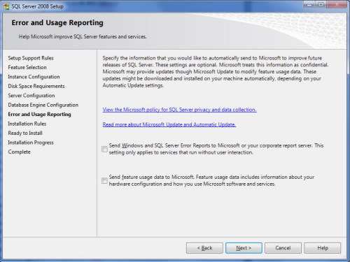Proceed with the Next button
This screenshot has height=262, width=350.
point(244,248)
